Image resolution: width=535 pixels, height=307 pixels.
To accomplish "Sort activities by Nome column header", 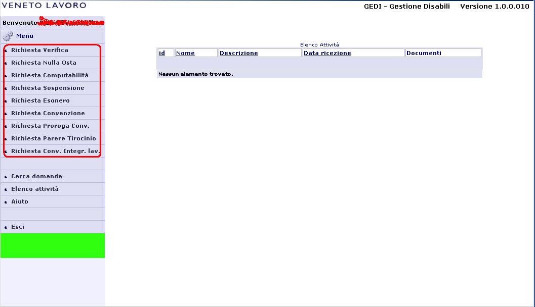I will pos(185,53).
